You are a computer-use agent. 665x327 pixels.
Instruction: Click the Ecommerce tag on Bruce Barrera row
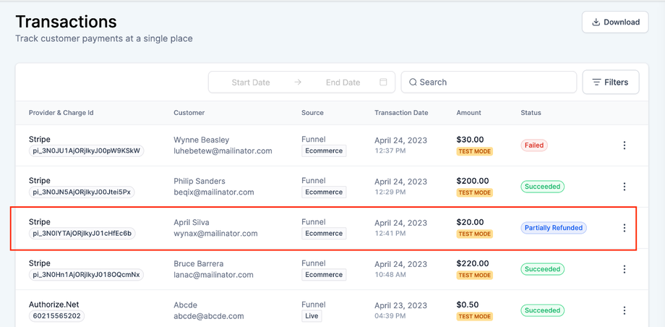(x=324, y=275)
